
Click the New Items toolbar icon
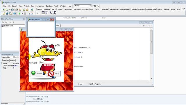tap(4, 10)
